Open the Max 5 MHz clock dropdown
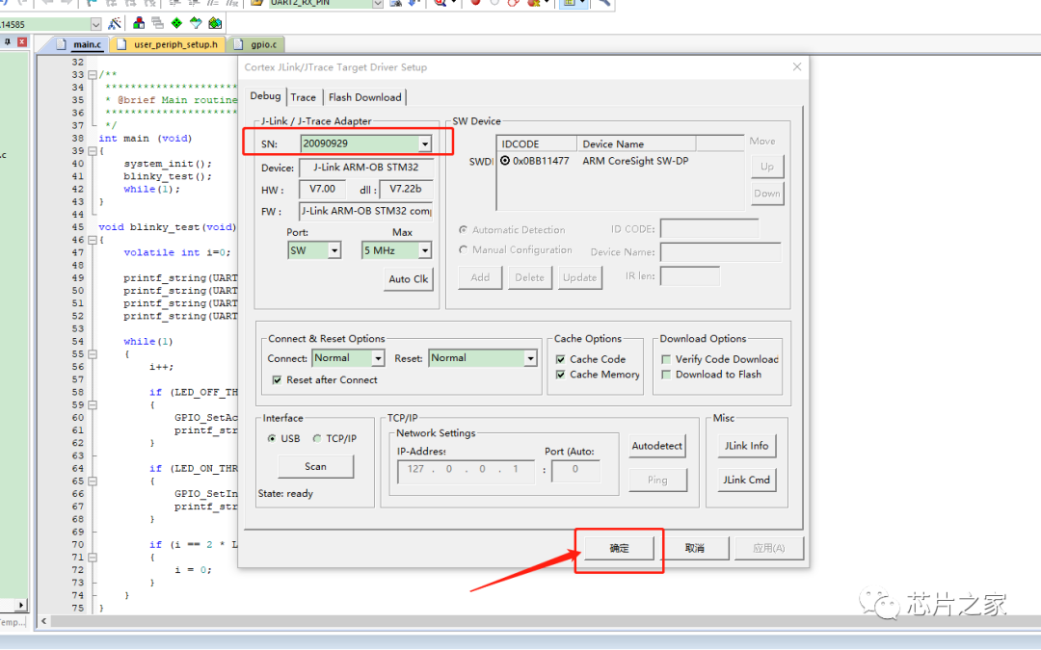This screenshot has height=650, width=1041. (x=424, y=250)
